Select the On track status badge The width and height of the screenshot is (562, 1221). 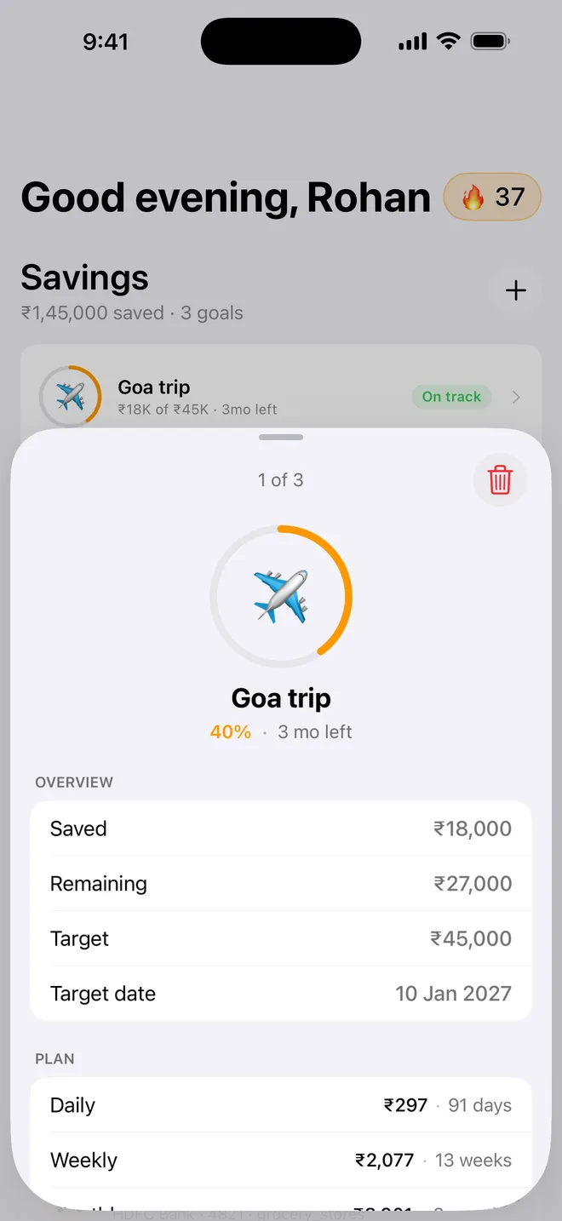[451, 397]
